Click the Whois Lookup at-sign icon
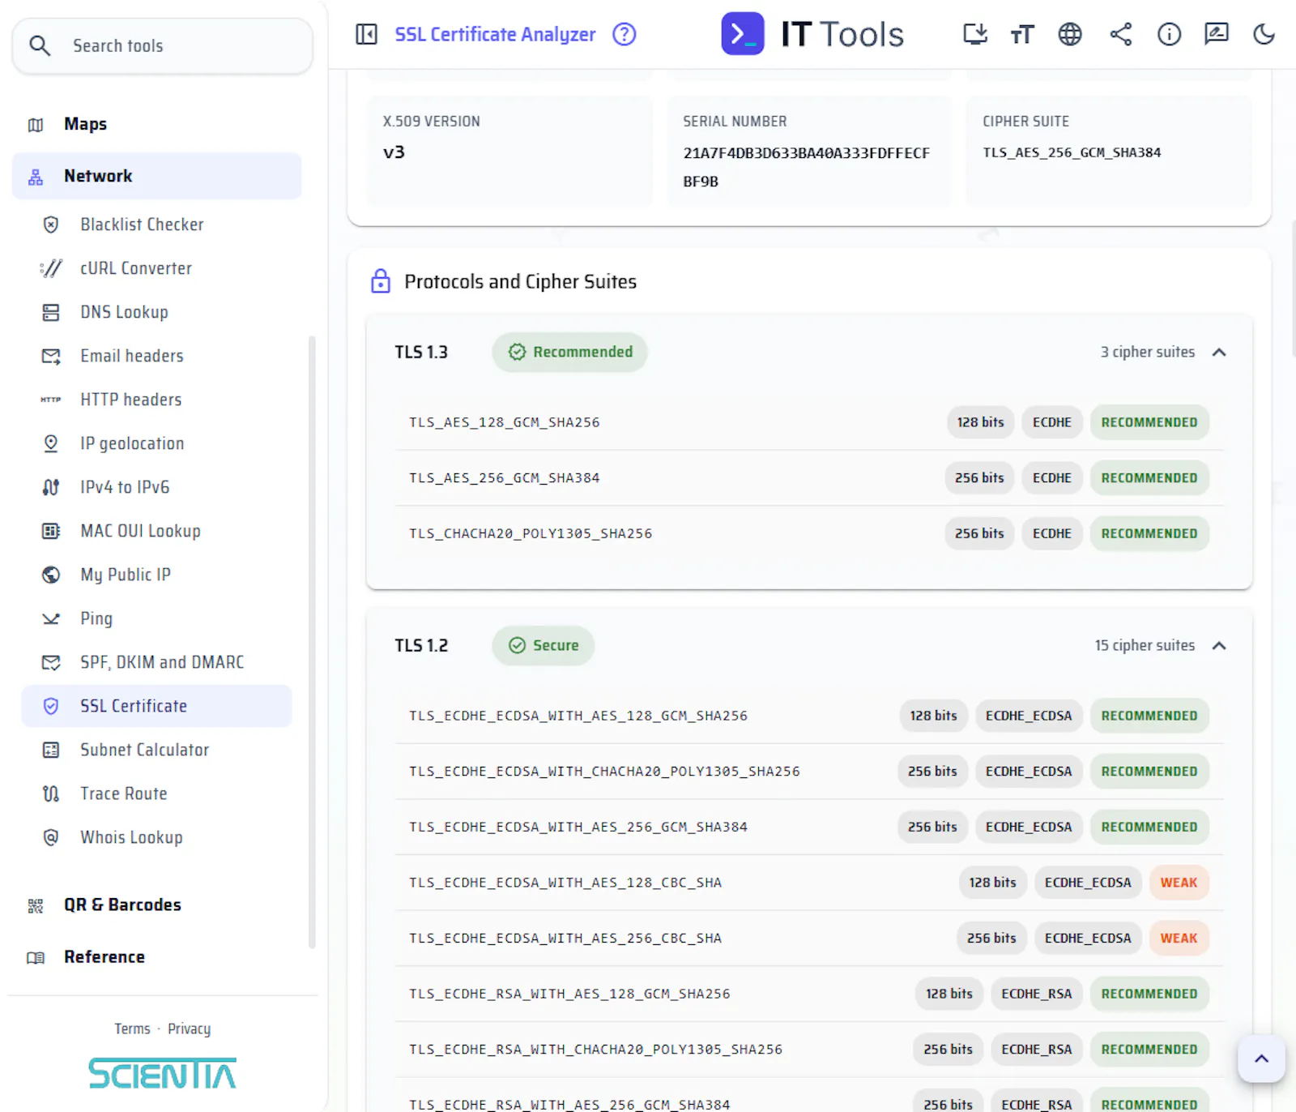This screenshot has height=1112, width=1296. coord(51,837)
